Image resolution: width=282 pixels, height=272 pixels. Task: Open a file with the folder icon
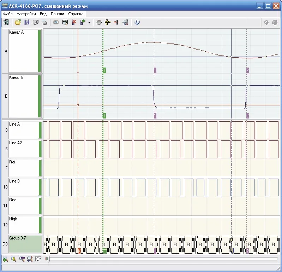click(18, 22)
